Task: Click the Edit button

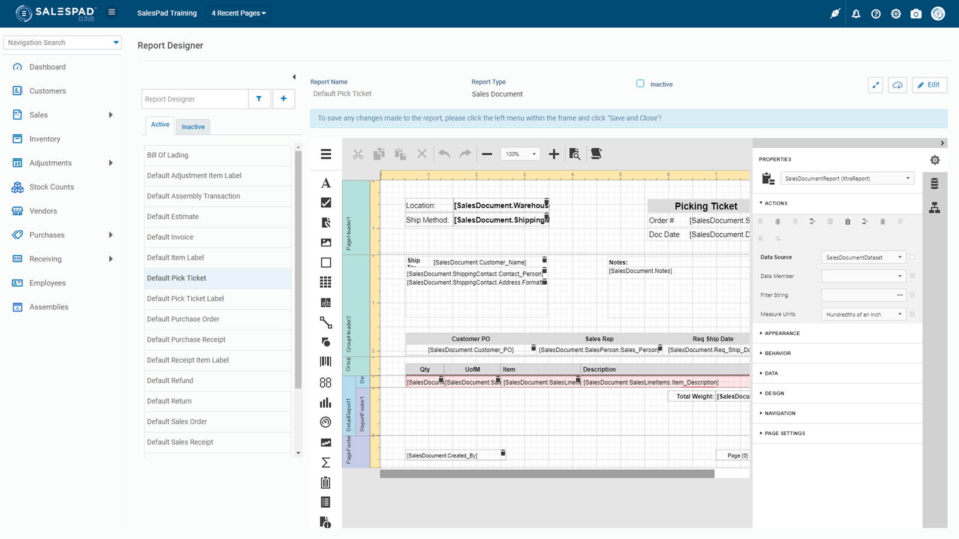Action: [x=929, y=85]
